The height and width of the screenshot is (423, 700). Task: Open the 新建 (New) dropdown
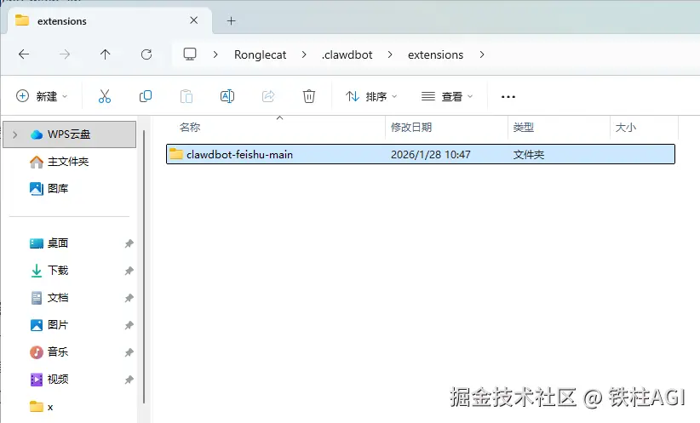pos(42,96)
